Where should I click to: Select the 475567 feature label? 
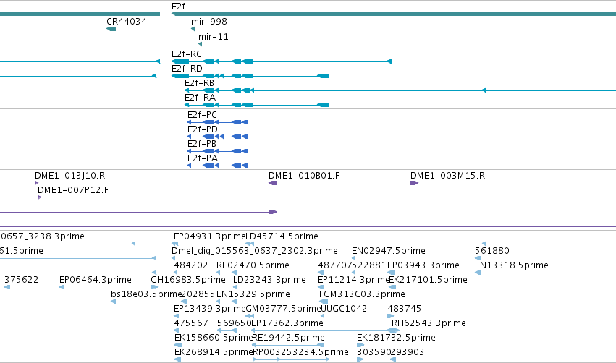191,324
